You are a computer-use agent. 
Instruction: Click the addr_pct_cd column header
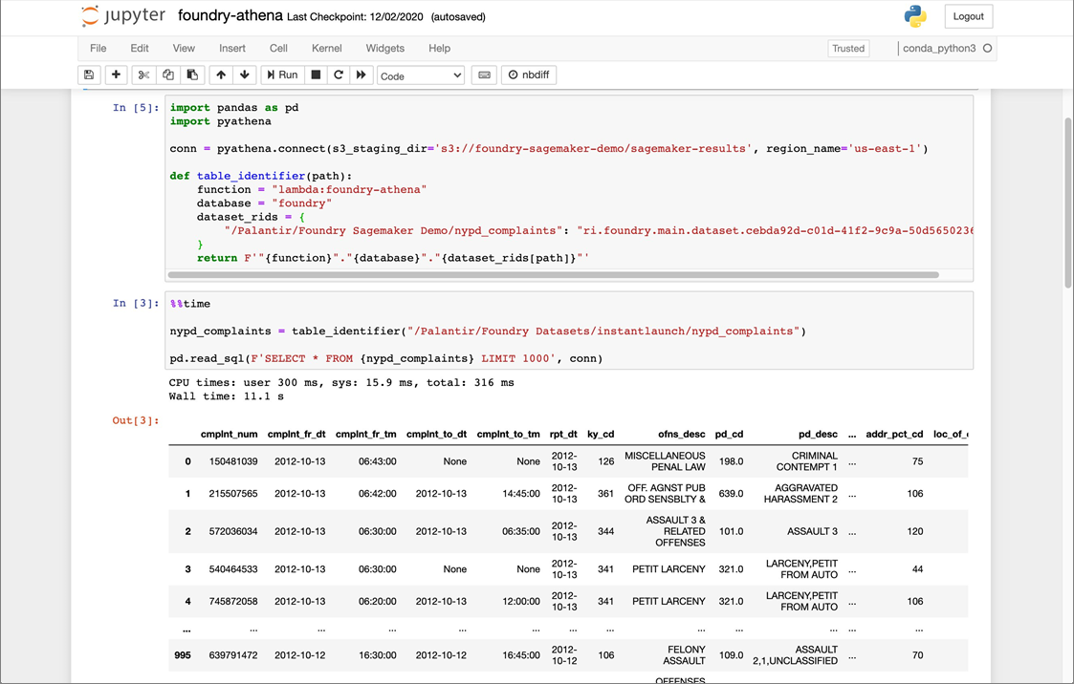[x=894, y=435]
